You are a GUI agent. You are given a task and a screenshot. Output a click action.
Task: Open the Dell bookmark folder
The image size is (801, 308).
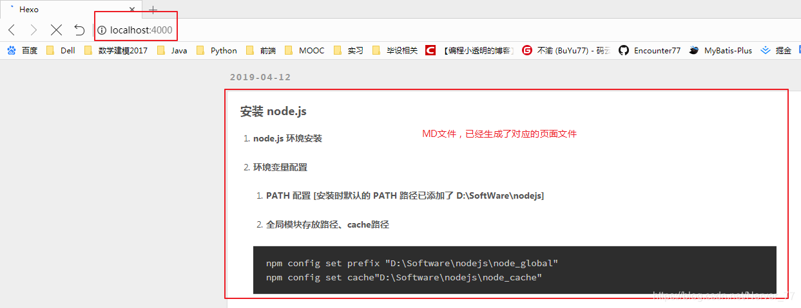61,51
